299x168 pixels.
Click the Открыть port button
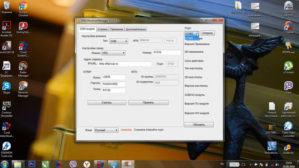pos(207,33)
